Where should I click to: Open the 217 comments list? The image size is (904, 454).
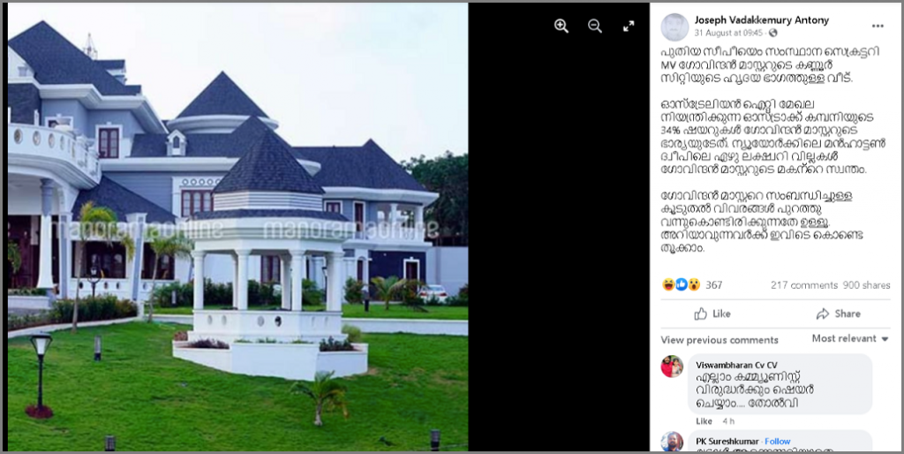(804, 285)
